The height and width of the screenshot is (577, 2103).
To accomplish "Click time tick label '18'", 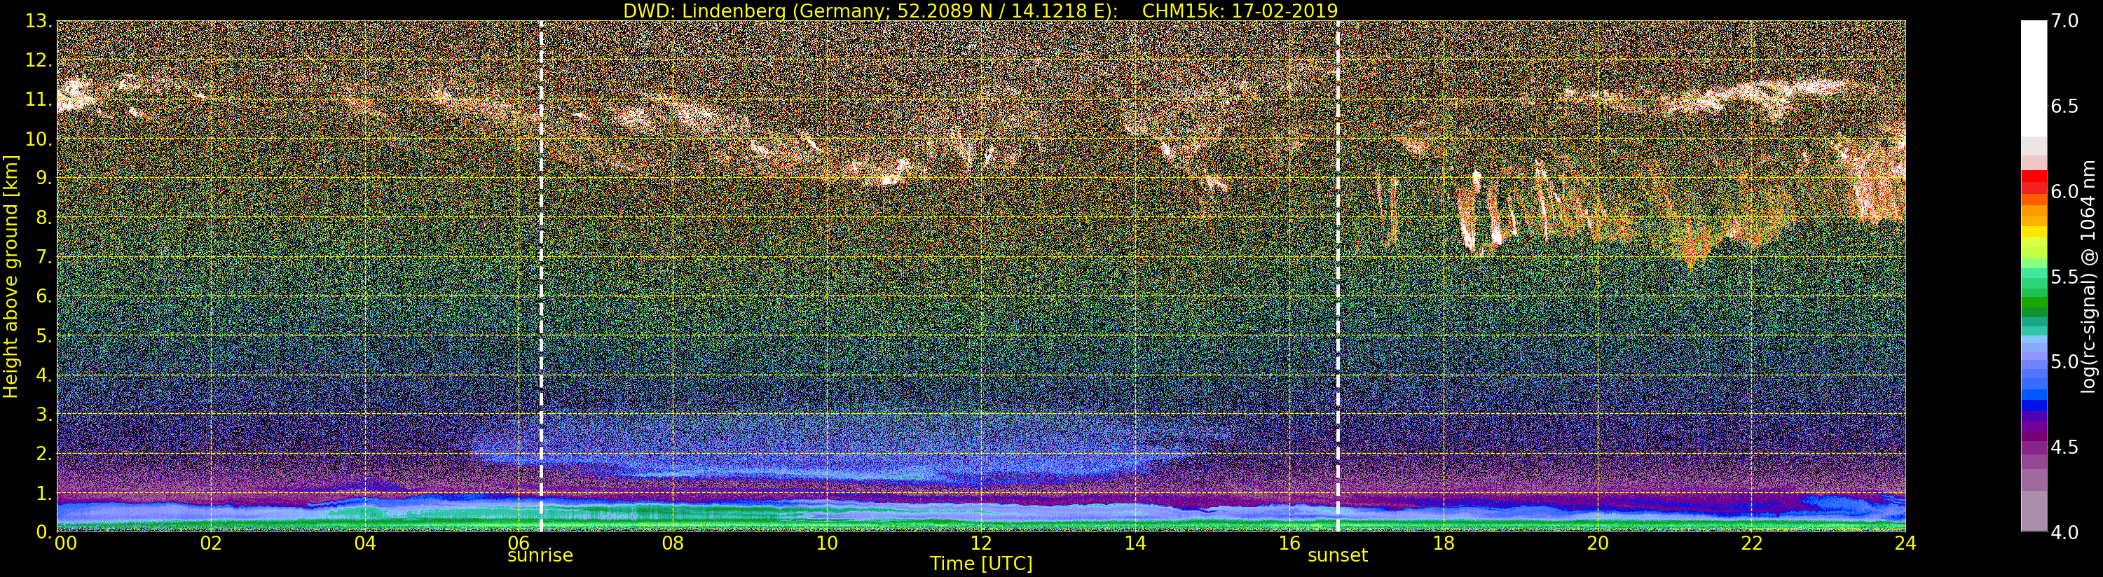I will coord(1444,543).
